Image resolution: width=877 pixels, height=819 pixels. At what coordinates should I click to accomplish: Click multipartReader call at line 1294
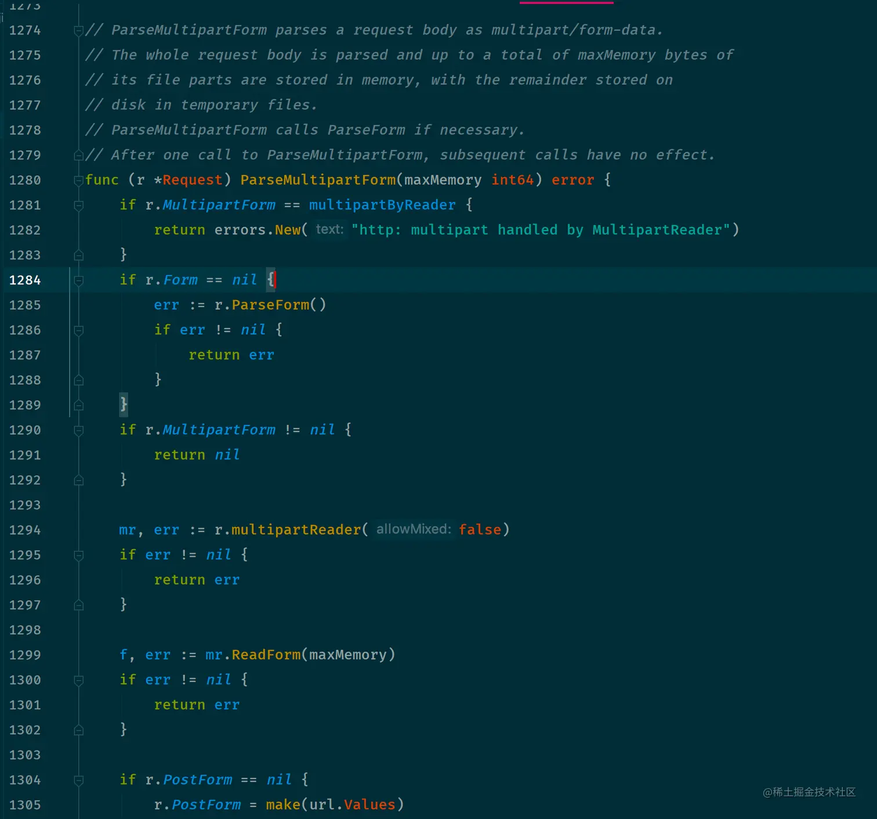point(296,529)
